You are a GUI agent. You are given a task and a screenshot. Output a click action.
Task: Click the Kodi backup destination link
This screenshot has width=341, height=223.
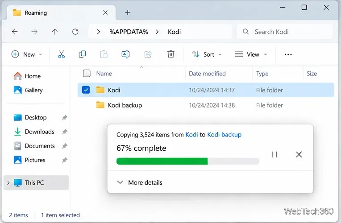click(224, 135)
